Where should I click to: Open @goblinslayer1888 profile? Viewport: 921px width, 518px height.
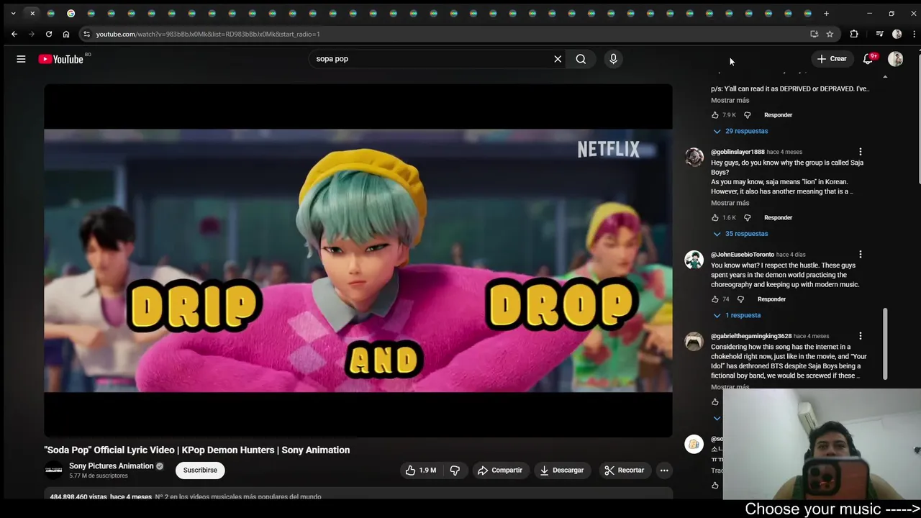[738, 152]
